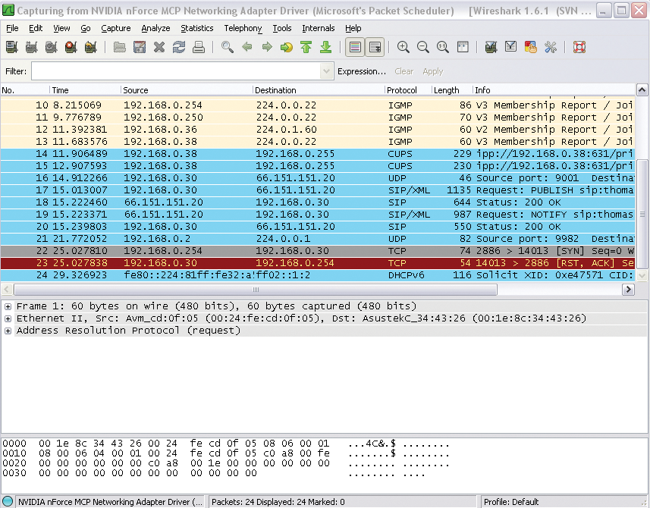The image size is (650, 508).
Task: Click the Apply filter button
Action: coord(433,71)
